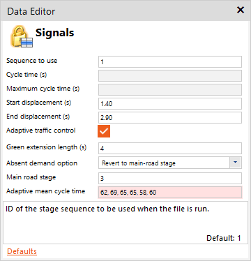The height and width of the screenshot is (261, 251).
Task: Close the Data Editor panel
Action: pos(241,10)
